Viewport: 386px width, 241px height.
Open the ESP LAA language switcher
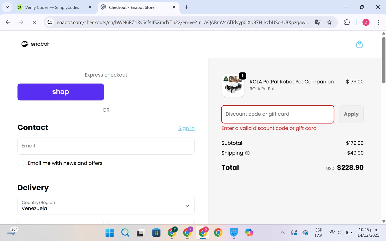coord(319,233)
